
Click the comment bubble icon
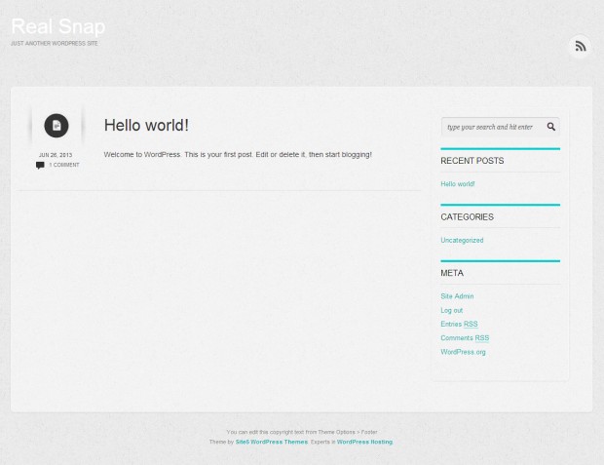click(x=40, y=165)
